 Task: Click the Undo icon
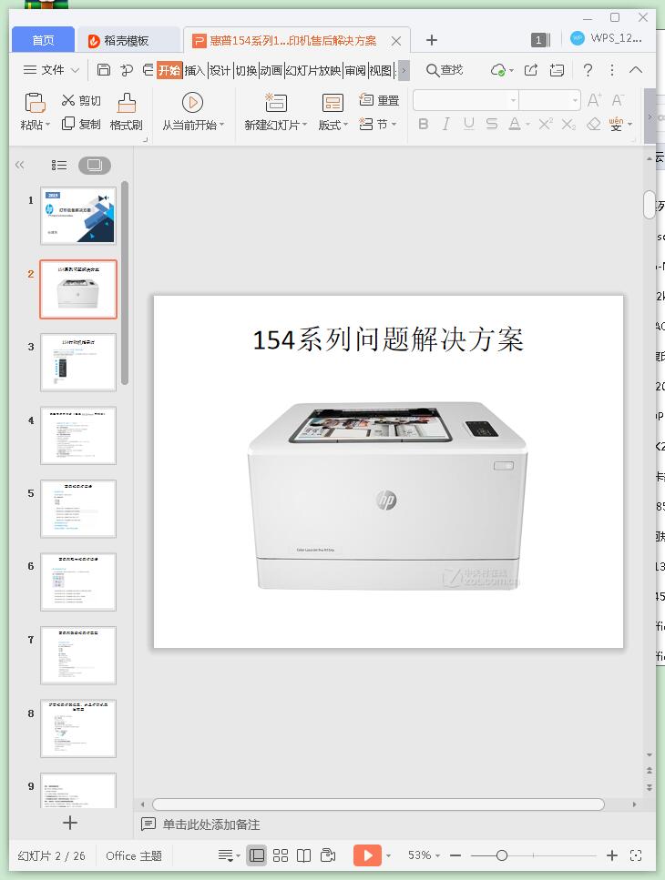(x=127, y=69)
